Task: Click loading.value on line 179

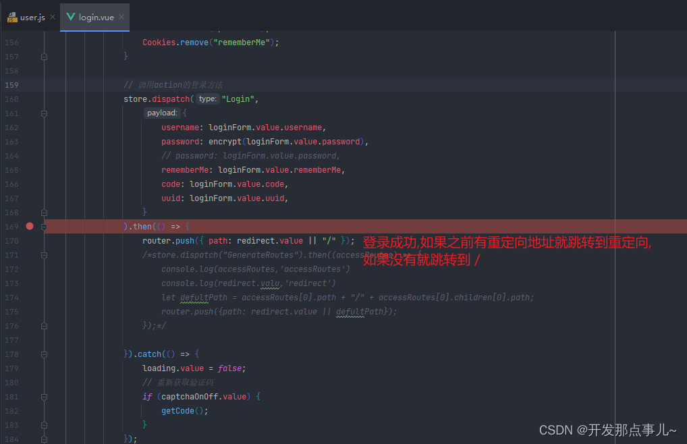Action: click(173, 368)
